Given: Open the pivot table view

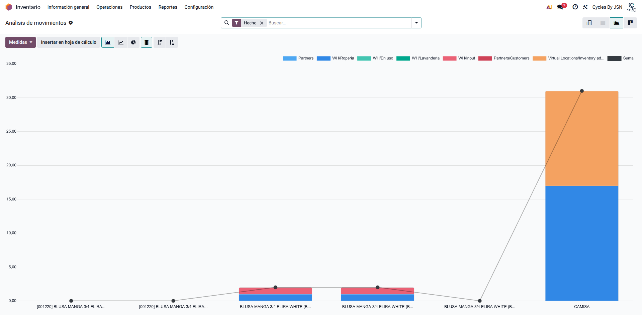Looking at the screenshot, I should coord(589,23).
